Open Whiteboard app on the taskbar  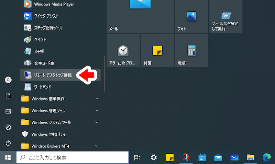[234, 157]
